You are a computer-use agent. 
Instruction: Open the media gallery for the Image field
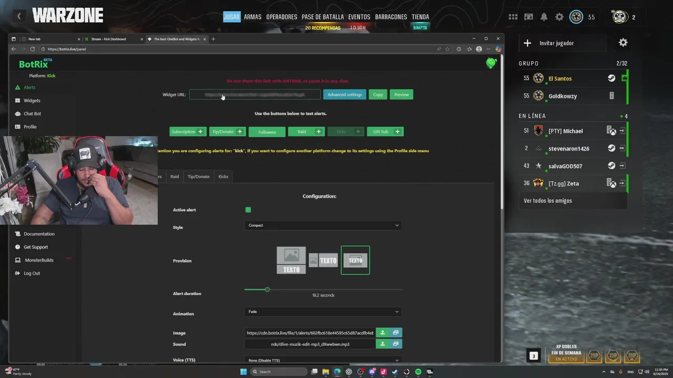pos(395,332)
